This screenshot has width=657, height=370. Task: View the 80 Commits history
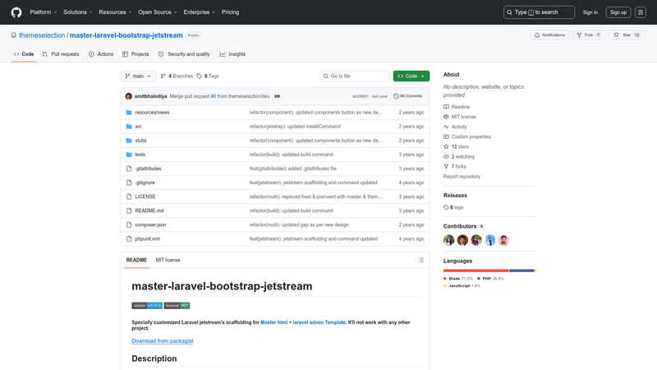(x=407, y=96)
